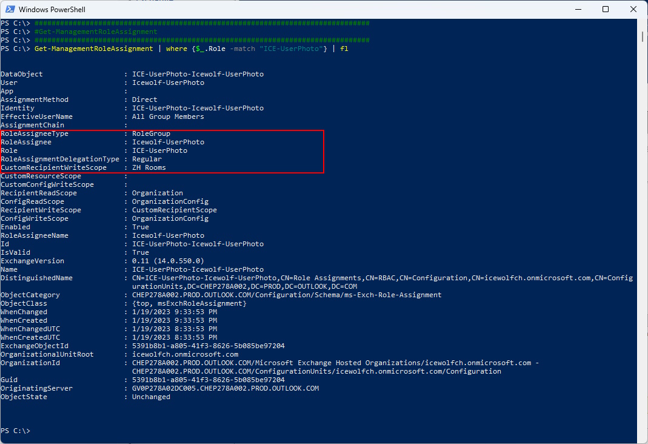Viewport: 648px width, 444px height.
Task: Click OrganizationalUnitRoot value icewolfch.onmicrosoft.com
Action: (185, 354)
